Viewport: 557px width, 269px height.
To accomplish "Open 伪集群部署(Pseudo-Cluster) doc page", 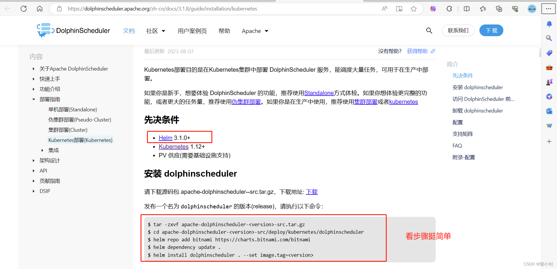I will (x=80, y=120).
